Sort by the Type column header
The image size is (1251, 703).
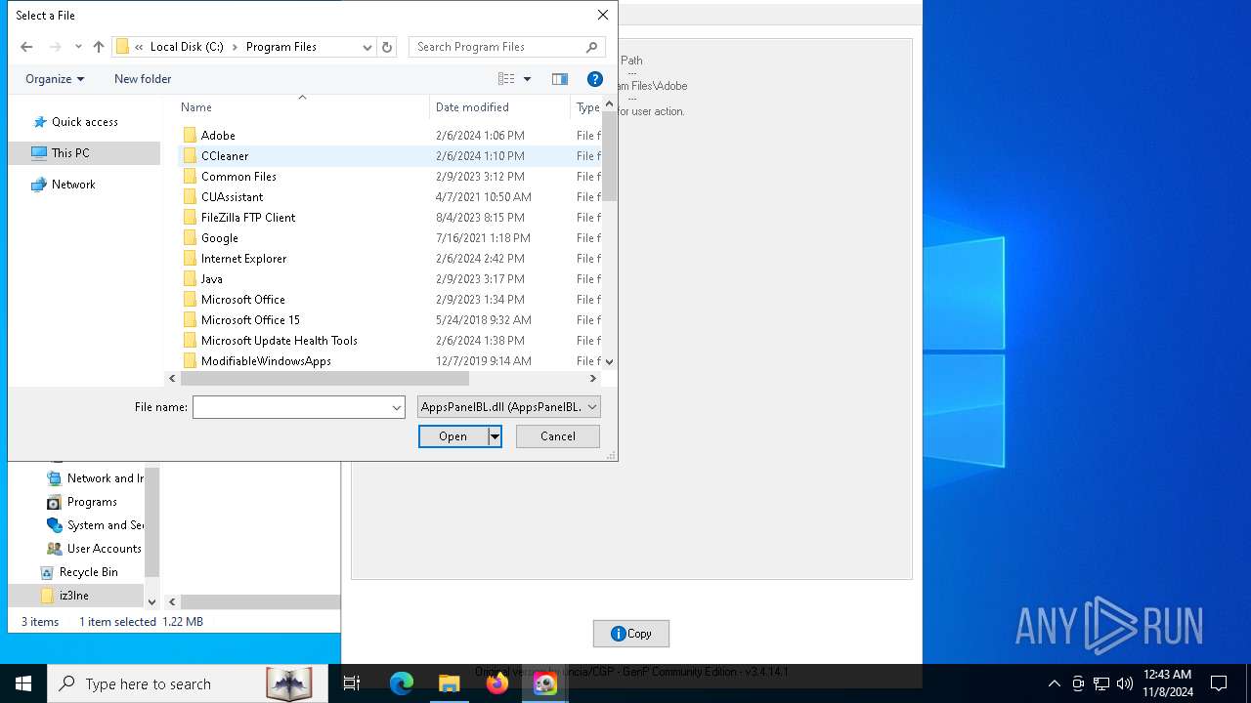587,107
